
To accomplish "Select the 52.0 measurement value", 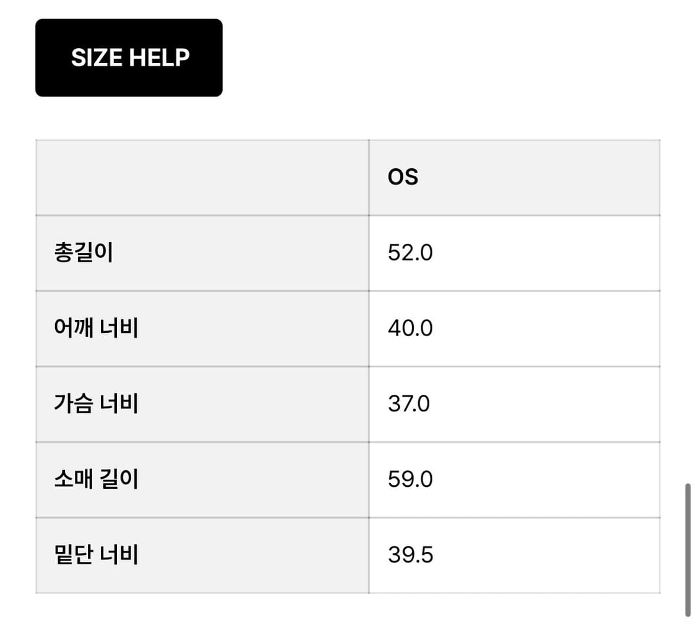I will pos(410,252).
